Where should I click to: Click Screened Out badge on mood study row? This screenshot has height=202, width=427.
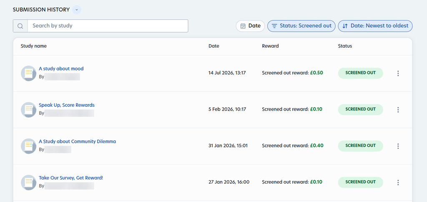click(x=361, y=73)
